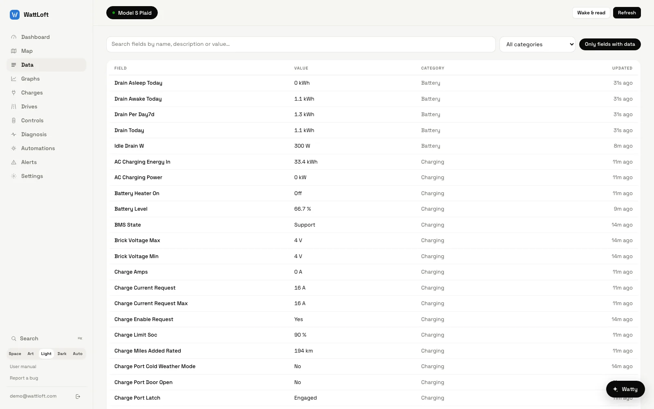
Task: Click the Charges plug icon
Action: pos(13,92)
